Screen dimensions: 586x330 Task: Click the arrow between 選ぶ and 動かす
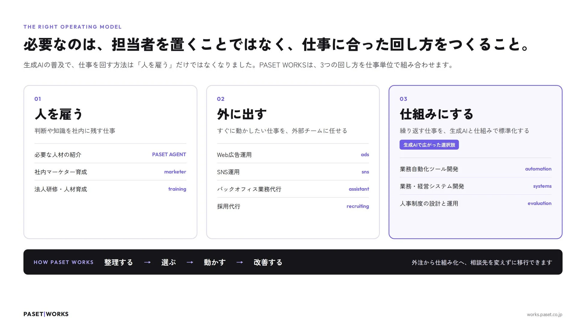point(190,262)
